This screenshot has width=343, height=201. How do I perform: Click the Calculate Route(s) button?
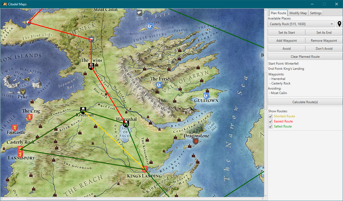tap(305, 102)
